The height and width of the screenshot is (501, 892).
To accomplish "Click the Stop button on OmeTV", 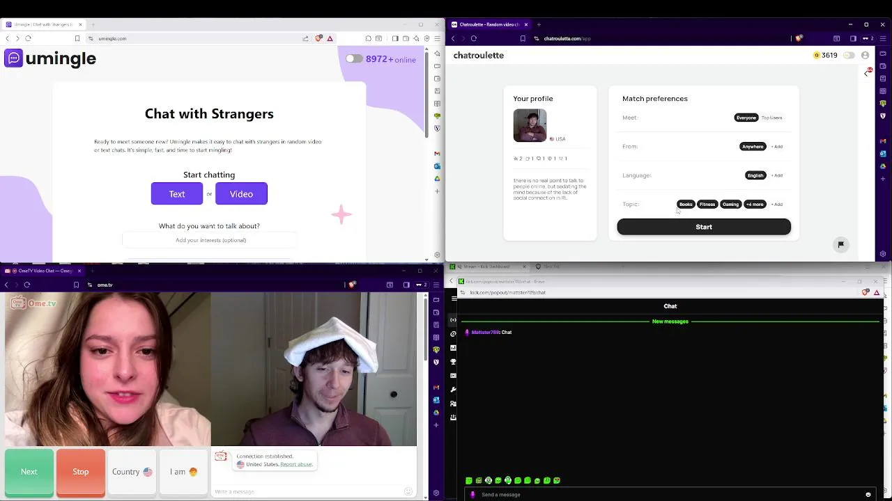I will coord(81,472).
